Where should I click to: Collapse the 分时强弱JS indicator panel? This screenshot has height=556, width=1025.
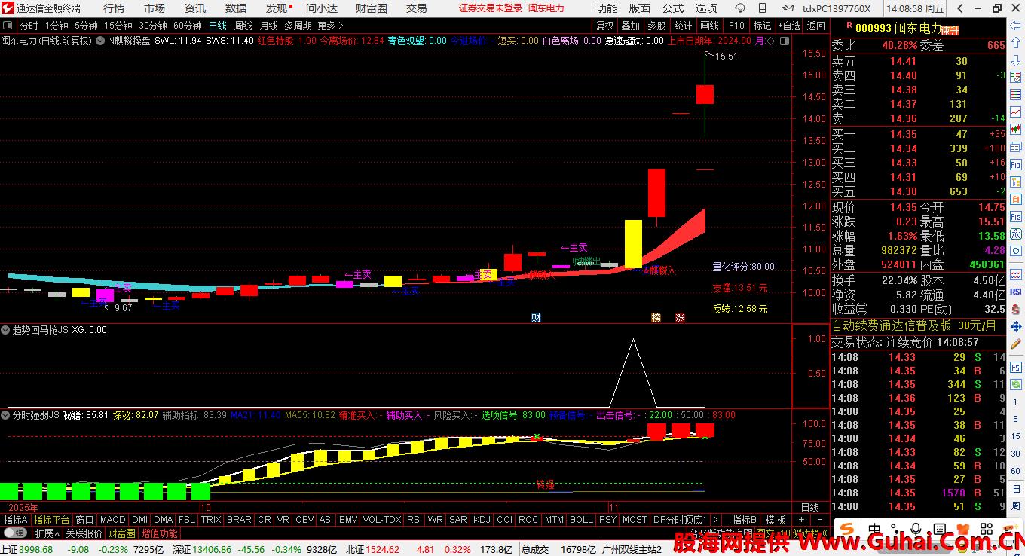coord(6,415)
